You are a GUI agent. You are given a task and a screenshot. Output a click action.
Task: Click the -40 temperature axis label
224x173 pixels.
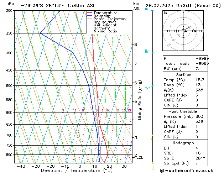click(21, 167)
